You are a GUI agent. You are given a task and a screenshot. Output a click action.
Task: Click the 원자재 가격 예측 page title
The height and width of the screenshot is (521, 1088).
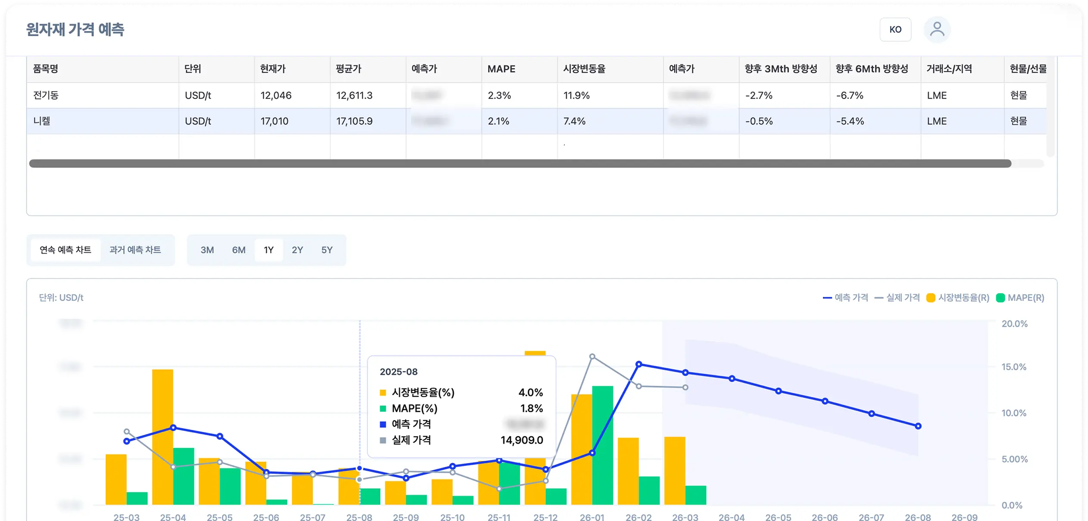75,29
